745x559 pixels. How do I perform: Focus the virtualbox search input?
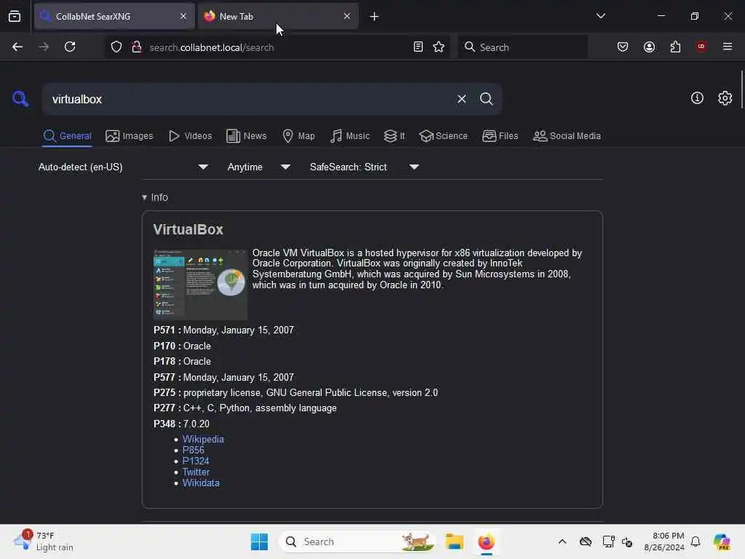pyautogui.click(x=247, y=99)
